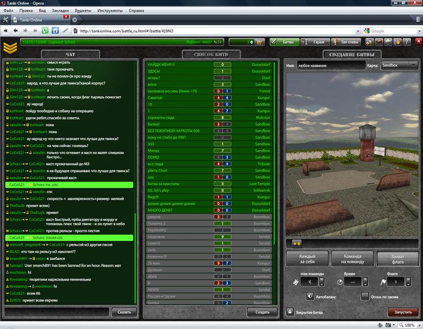Viewport: 423px width, 329px height.
Task: Open Гараж section
Action: [315, 42]
